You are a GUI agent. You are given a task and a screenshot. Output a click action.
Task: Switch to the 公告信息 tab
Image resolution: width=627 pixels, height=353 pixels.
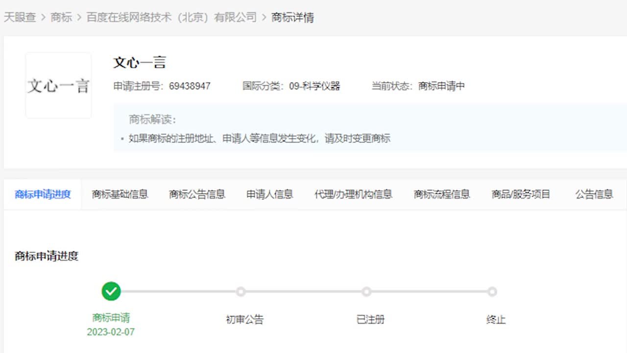pos(593,194)
